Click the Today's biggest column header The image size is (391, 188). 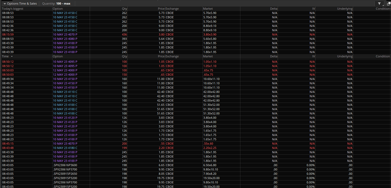[12, 9]
